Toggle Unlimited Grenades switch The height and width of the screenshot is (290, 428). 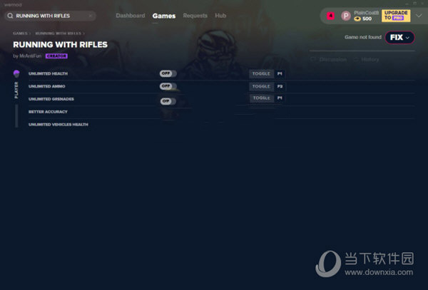tap(168, 101)
